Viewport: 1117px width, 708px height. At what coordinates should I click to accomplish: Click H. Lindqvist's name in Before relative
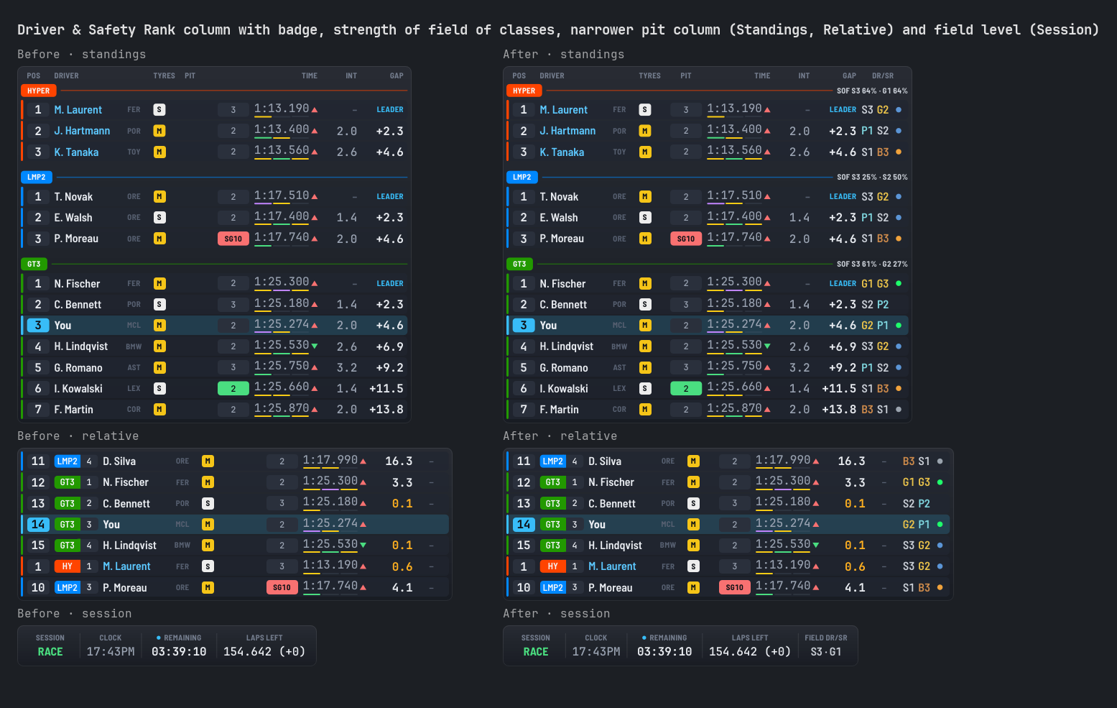pyautogui.click(x=130, y=546)
